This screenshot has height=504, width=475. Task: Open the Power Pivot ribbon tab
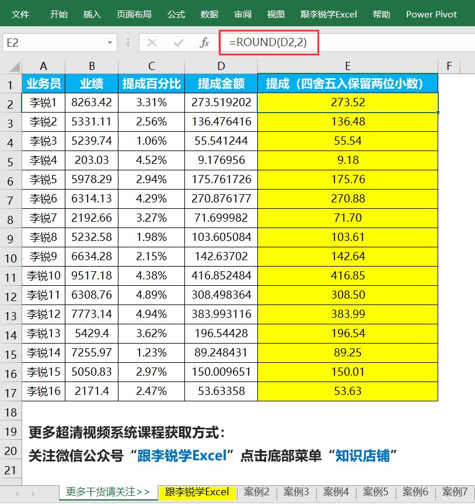(431, 14)
